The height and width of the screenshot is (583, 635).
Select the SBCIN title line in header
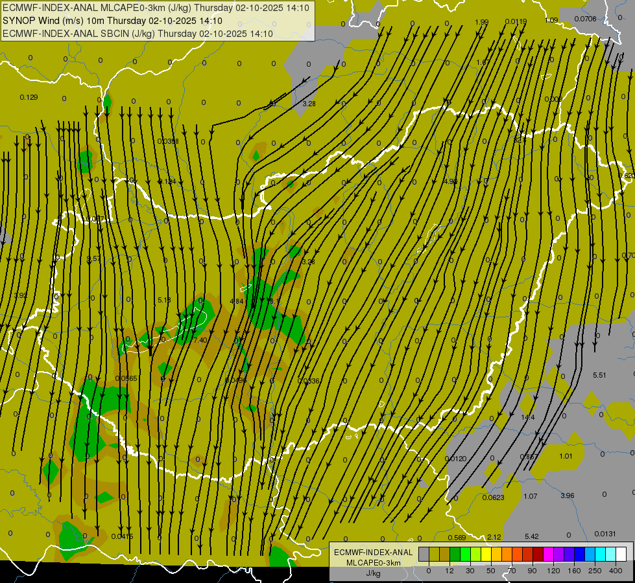138,34
